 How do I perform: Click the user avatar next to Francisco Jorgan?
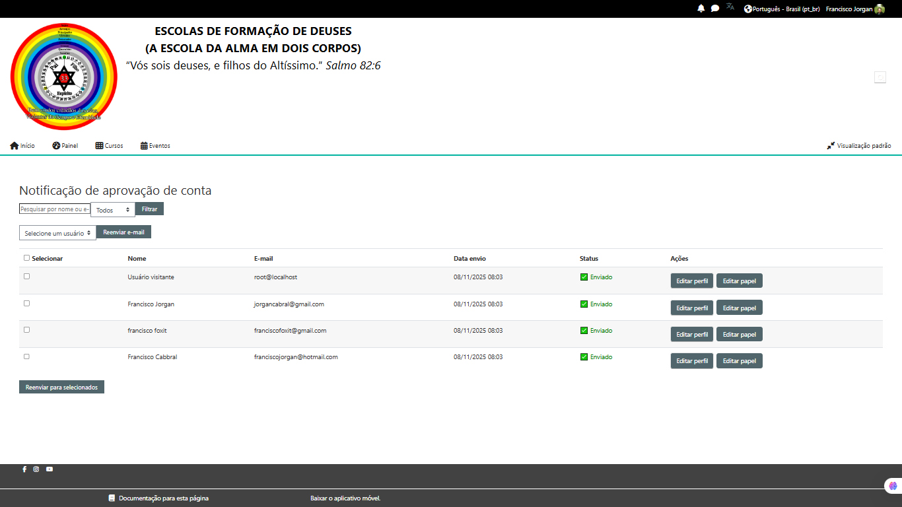(880, 9)
